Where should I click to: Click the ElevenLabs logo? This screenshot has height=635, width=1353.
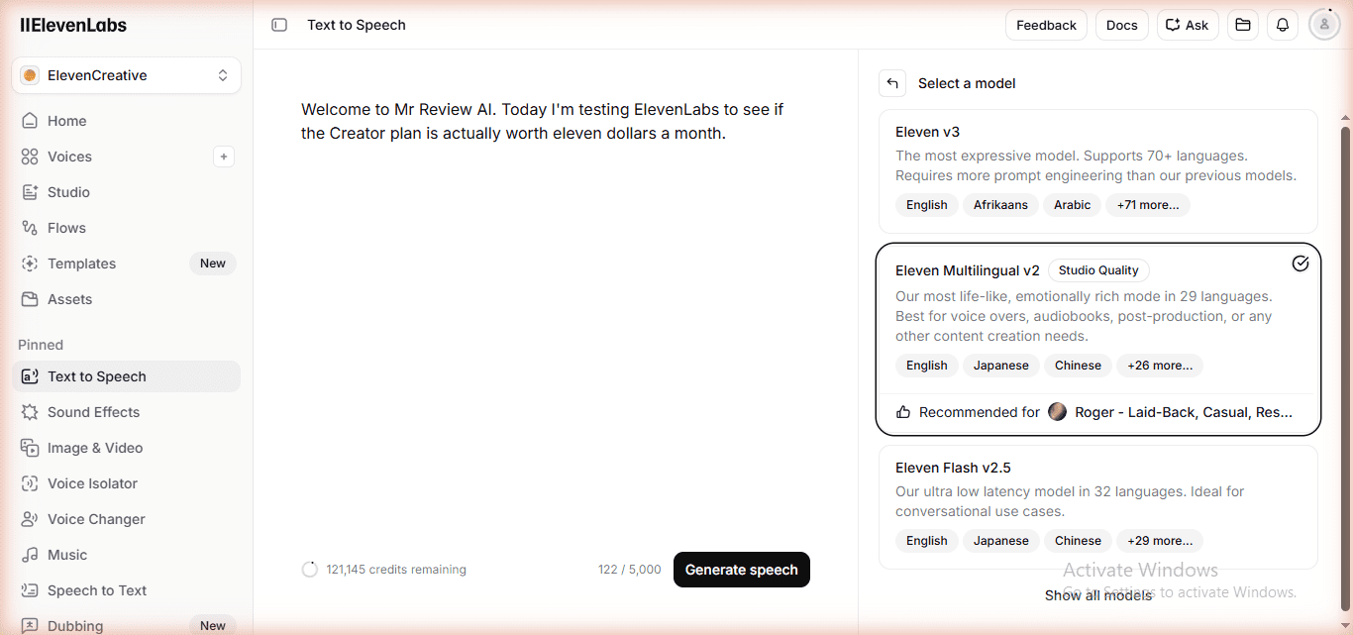tap(73, 25)
